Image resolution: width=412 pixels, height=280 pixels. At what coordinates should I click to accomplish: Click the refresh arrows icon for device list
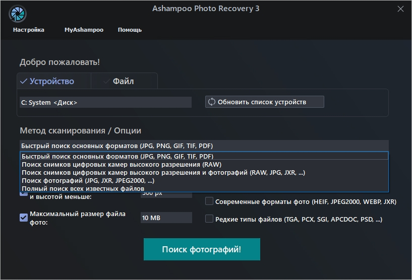pyautogui.click(x=211, y=102)
